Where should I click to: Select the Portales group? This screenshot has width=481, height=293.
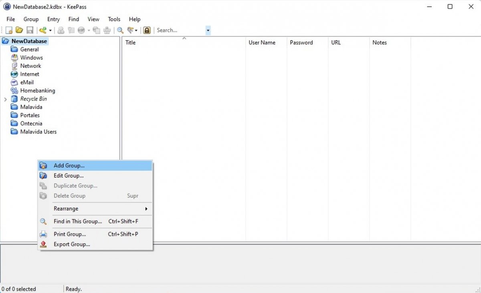[30, 115]
